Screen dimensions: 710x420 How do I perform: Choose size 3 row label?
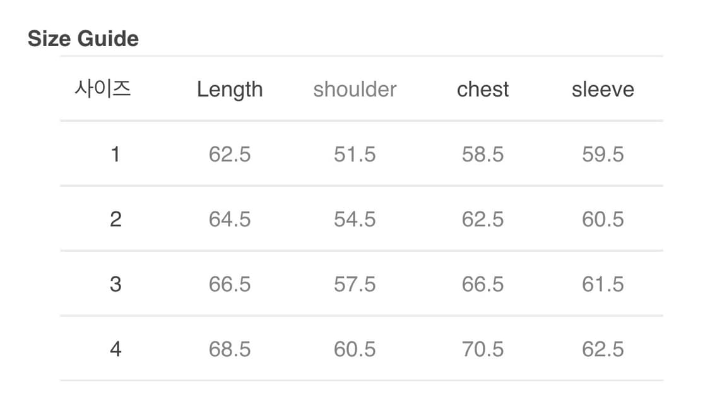point(115,284)
